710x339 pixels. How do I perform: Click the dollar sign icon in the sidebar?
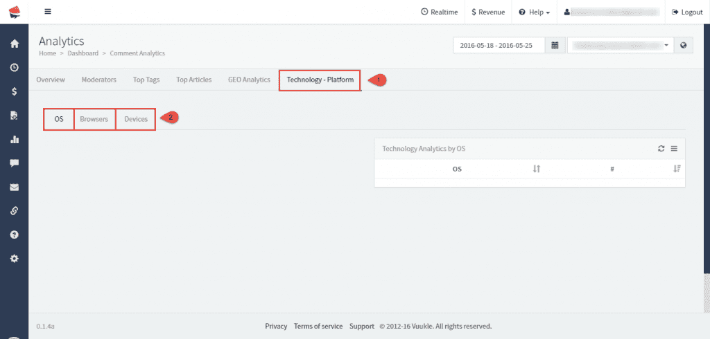point(14,91)
